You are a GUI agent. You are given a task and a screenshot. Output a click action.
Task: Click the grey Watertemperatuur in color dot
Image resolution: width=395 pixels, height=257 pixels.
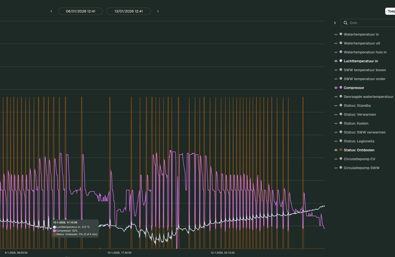pos(341,34)
